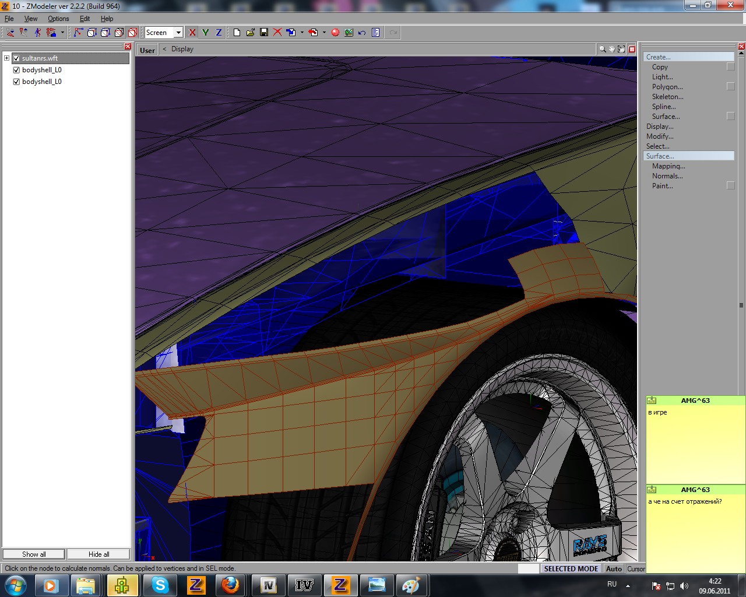Click the red sphere materials icon

tap(335, 33)
